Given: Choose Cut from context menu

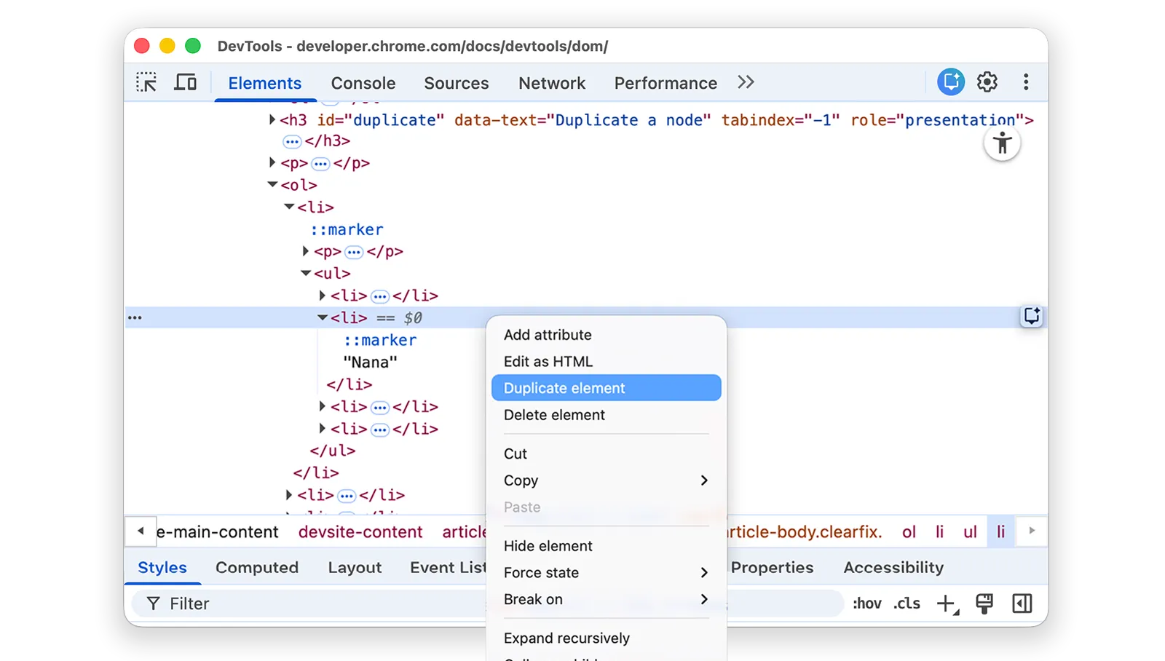Looking at the screenshot, I should point(606,454).
